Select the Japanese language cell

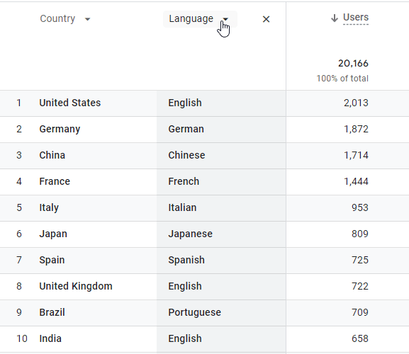191,234
